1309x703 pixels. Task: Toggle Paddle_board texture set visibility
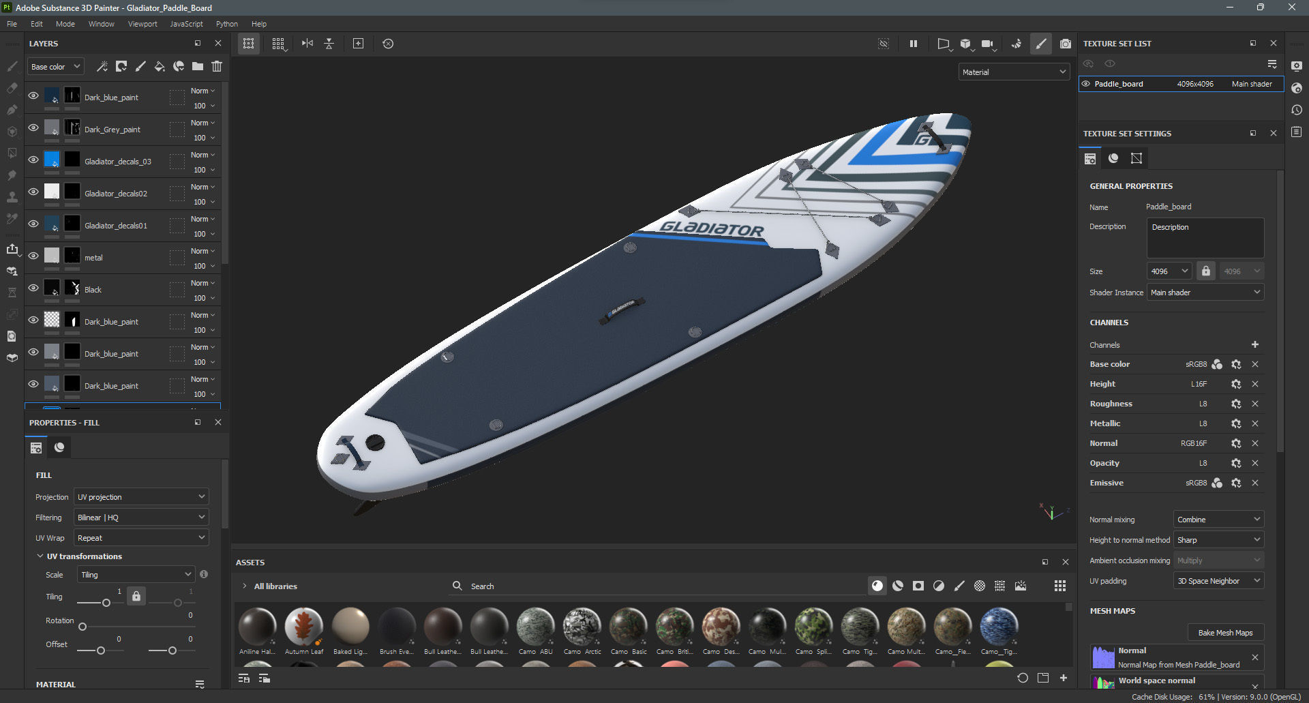(x=1086, y=84)
